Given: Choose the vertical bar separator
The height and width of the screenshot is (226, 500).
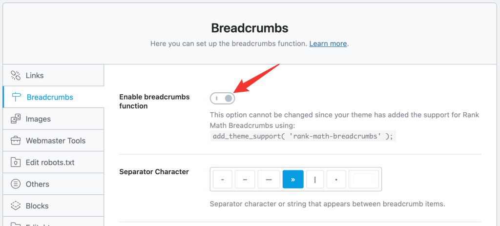Looking at the screenshot, I should tap(315, 179).
